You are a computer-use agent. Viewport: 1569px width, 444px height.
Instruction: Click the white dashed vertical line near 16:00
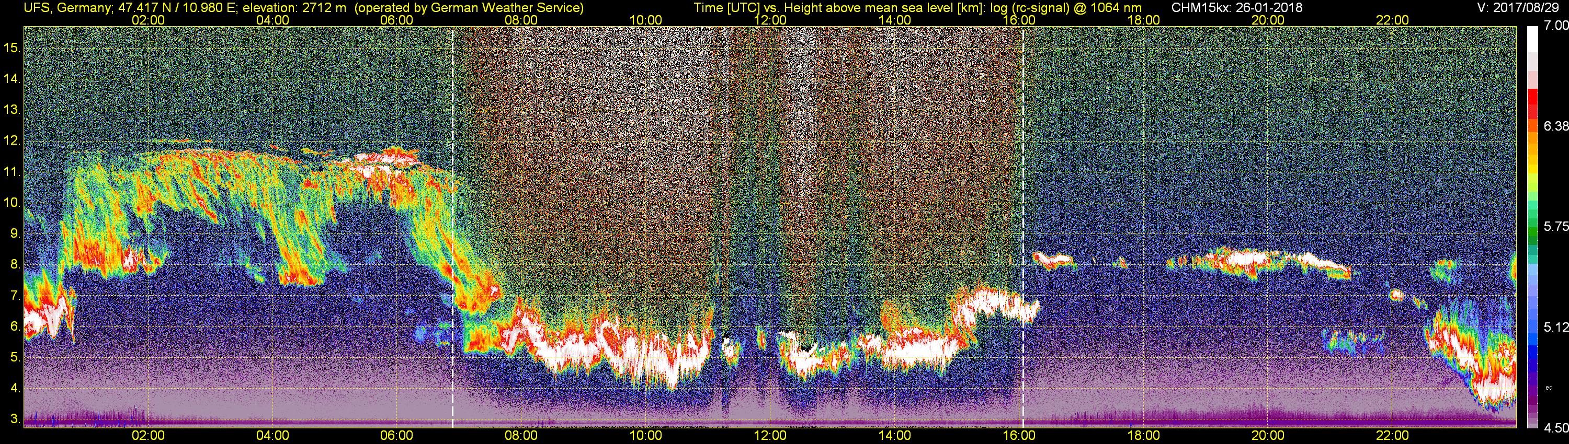[x=1022, y=226]
